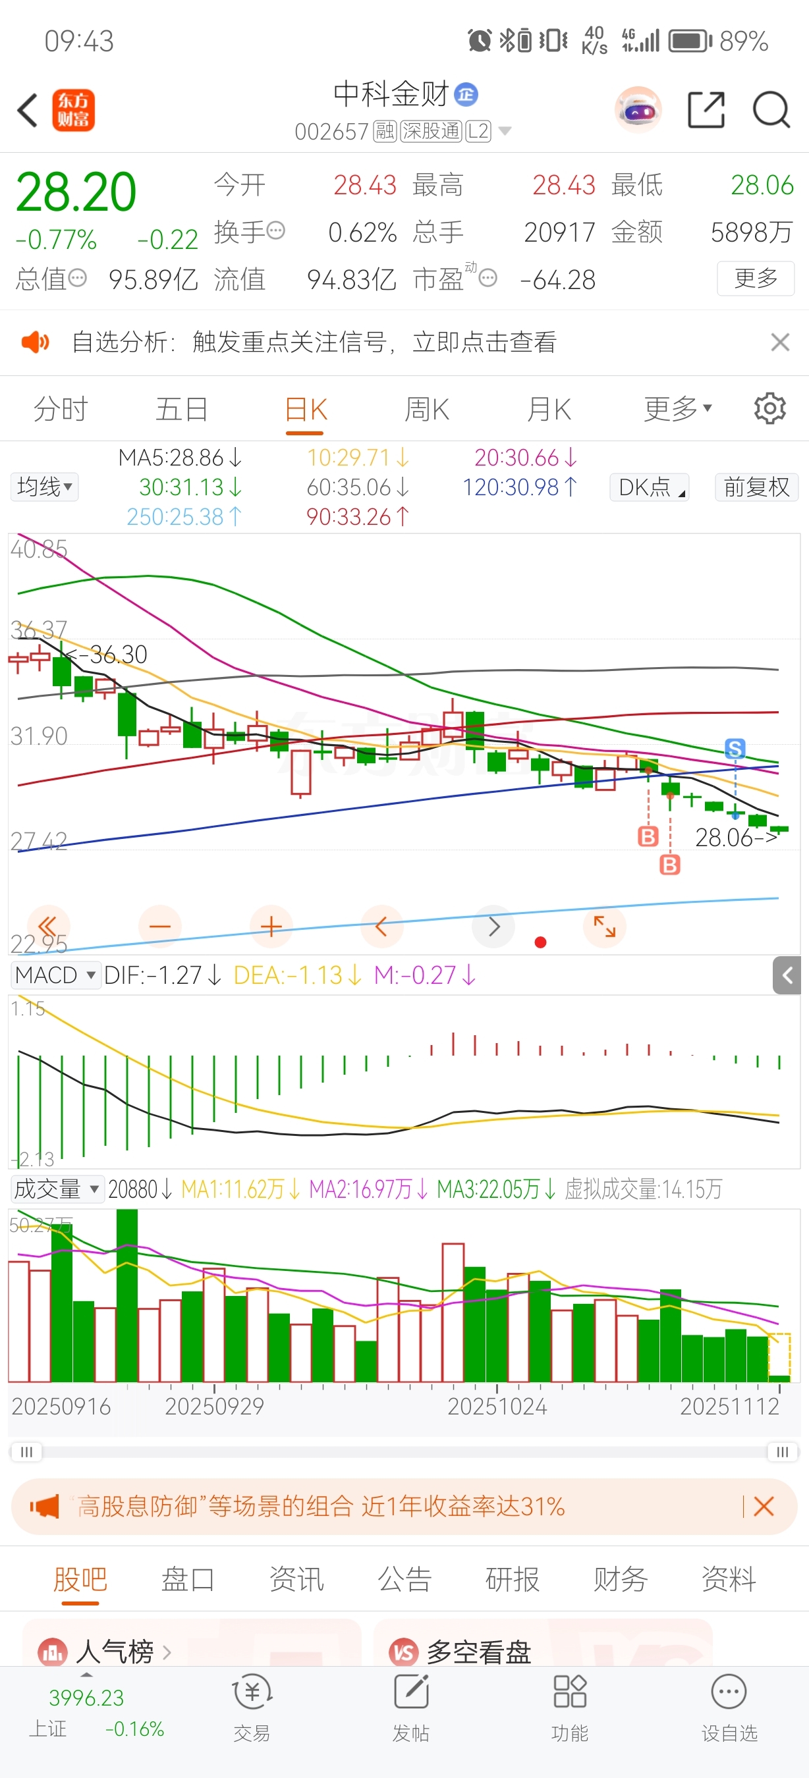The height and width of the screenshot is (1778, 809).
Task: Tap the speaker announcement icon
Action: click(x=35, y=342)
